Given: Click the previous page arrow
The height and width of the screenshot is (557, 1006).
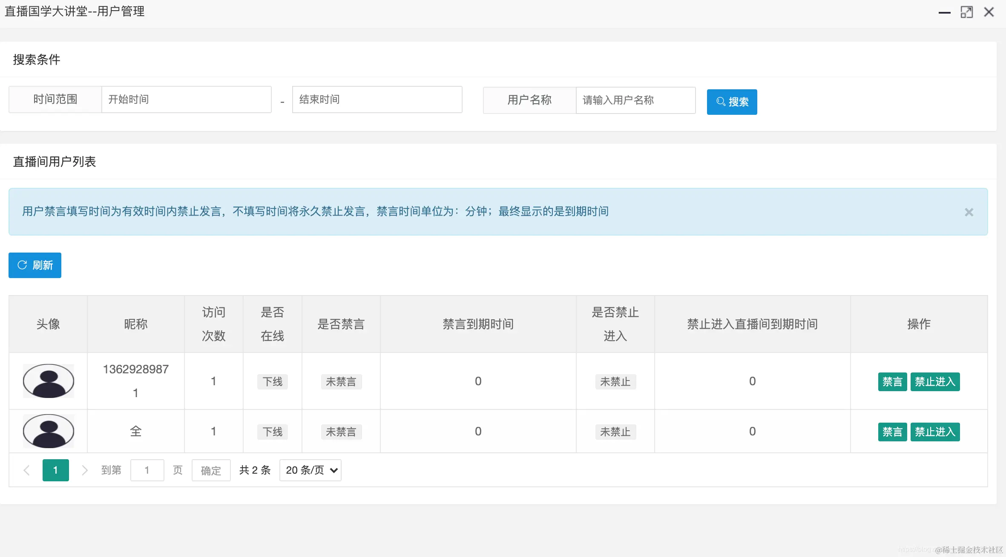Looking at the screenshot, I should [27, 470].
